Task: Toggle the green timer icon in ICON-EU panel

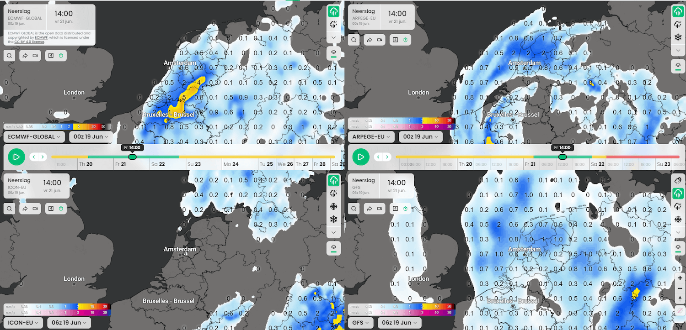Action: (60, 209)
